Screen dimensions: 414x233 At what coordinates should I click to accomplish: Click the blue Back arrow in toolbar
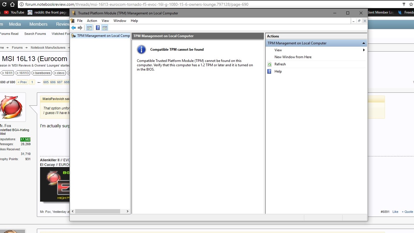(73, 28)
